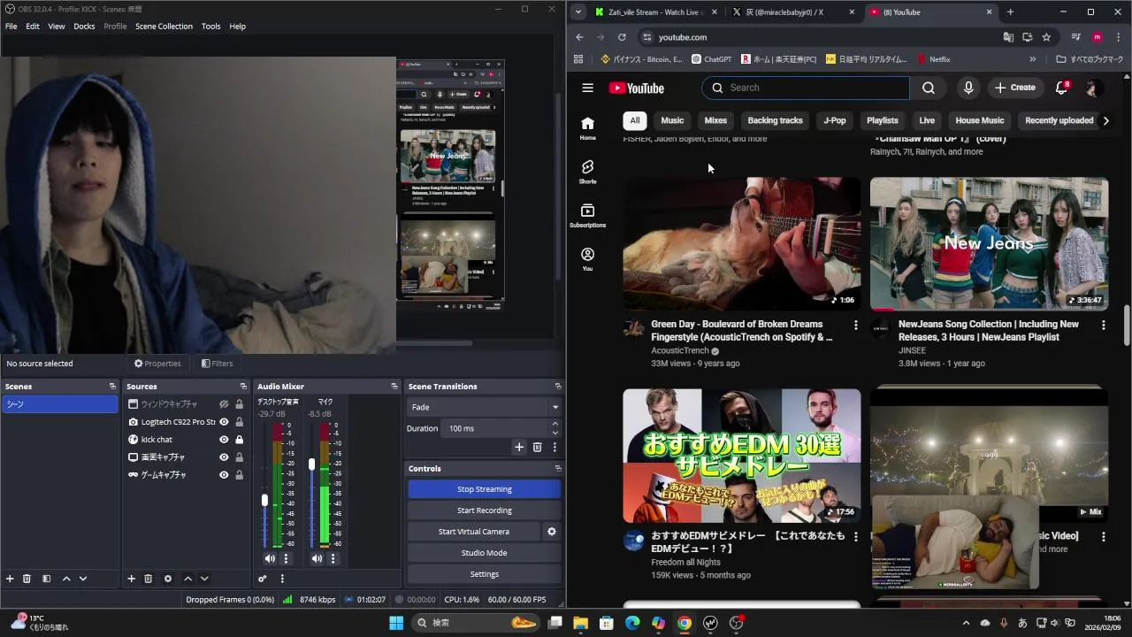
Task: Open デスクトップ音声 channel options menu
Action: tap(286, 558)
